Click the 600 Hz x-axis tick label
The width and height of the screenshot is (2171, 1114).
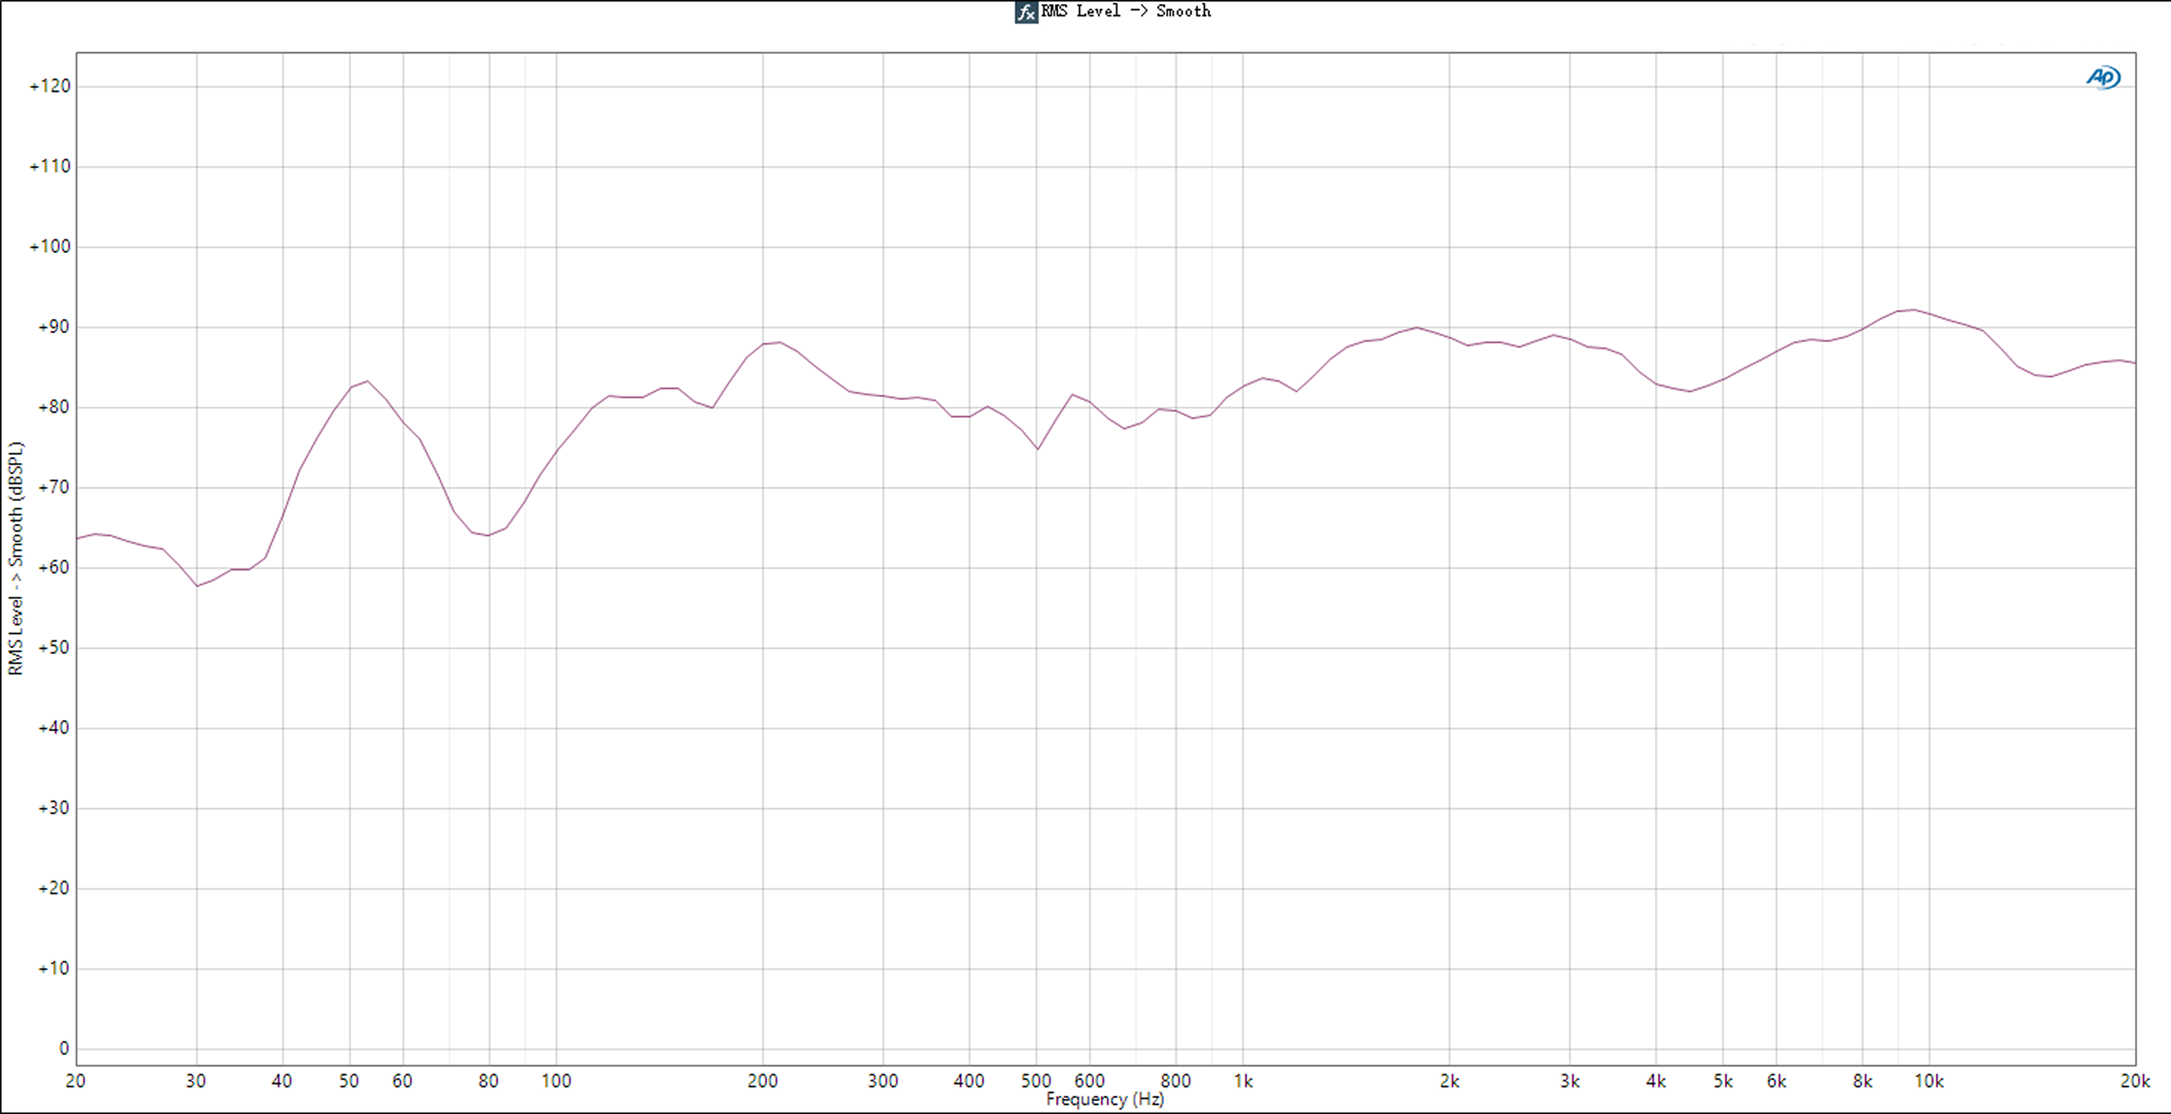coord(1090,1081)
